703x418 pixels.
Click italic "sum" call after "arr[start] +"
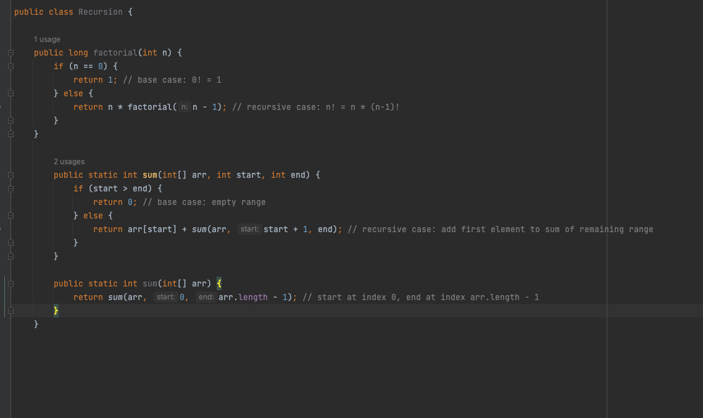coord(199,229)
